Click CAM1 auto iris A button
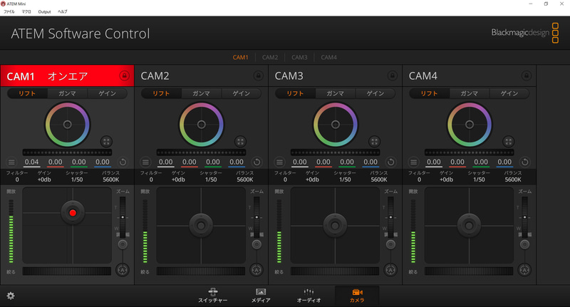 123,270
